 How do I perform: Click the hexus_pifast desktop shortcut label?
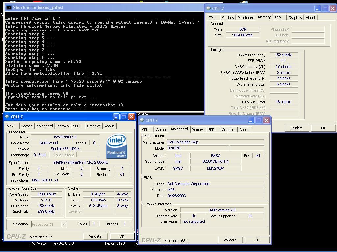pyautogui.click(x=115, y=243)
